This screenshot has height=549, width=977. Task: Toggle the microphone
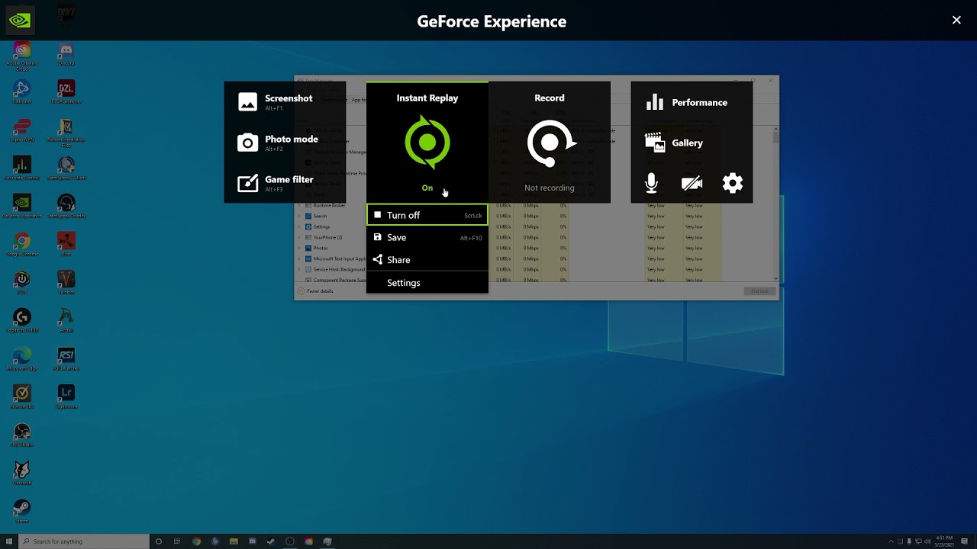pyautogui.click(x=651, y=183)
